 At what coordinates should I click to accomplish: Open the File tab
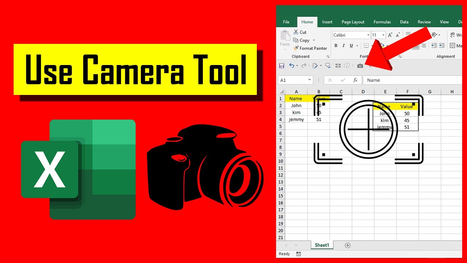[x=286, y=22]
